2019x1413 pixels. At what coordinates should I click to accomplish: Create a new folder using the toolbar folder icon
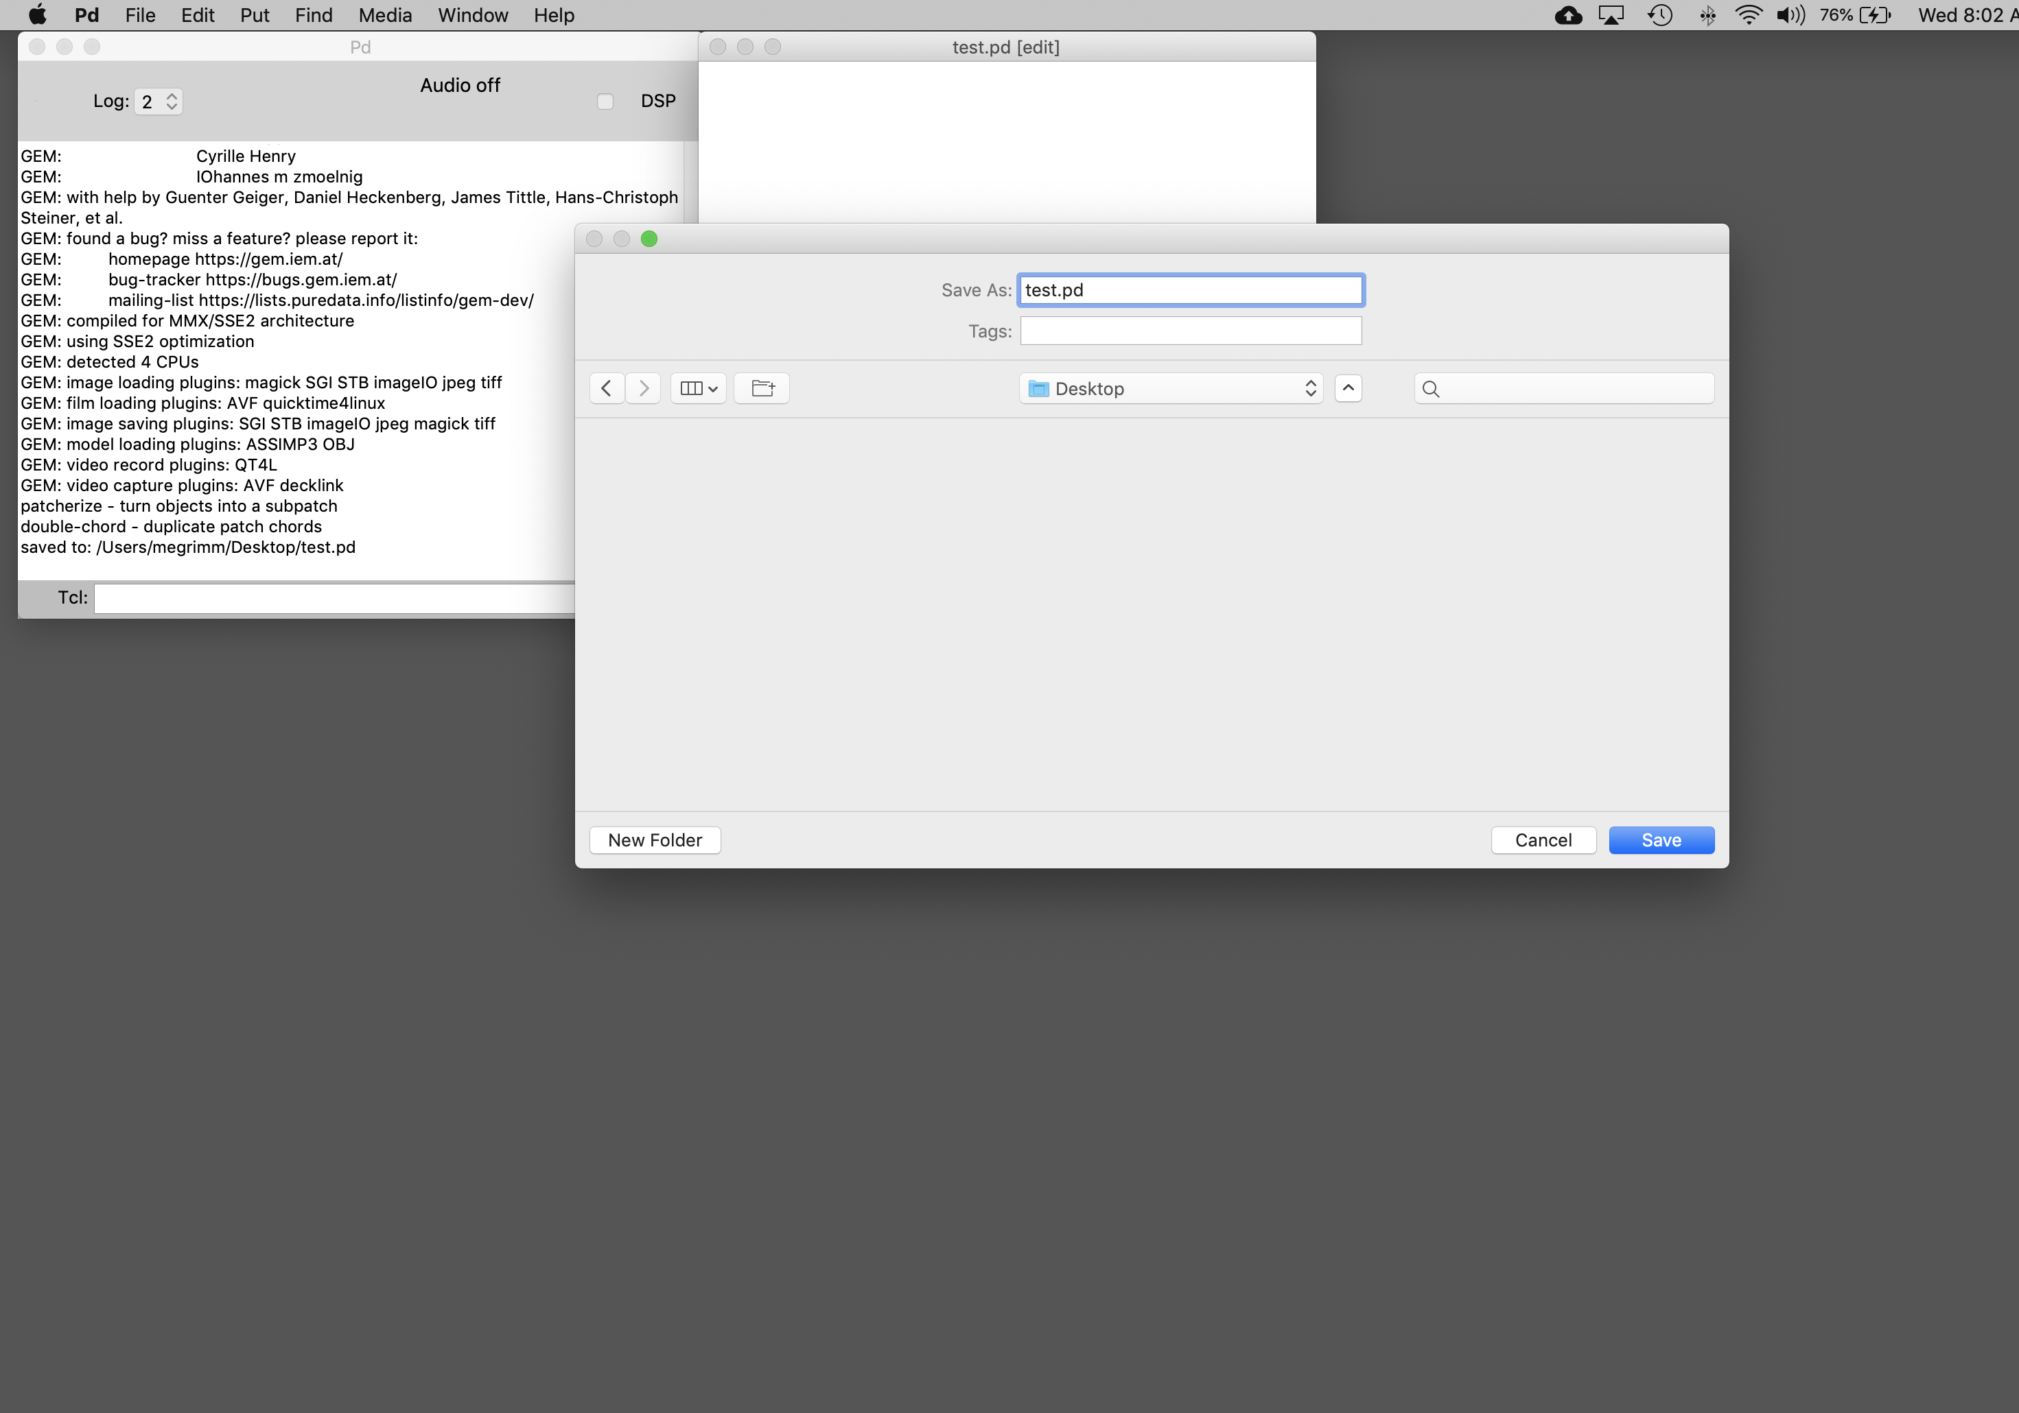pyautogui.click(x=762, y=388)
